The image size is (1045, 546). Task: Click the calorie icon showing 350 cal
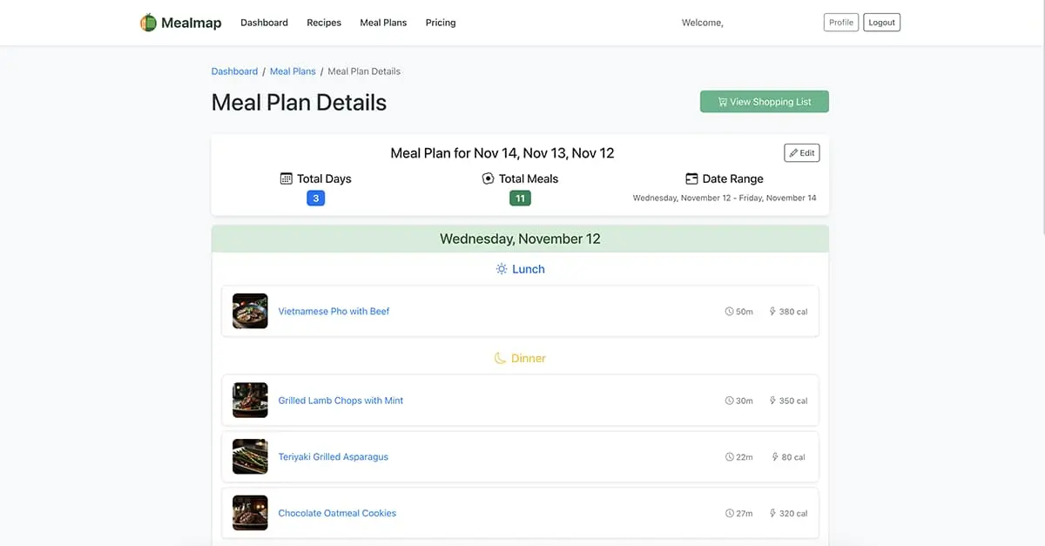click(772, 401)
